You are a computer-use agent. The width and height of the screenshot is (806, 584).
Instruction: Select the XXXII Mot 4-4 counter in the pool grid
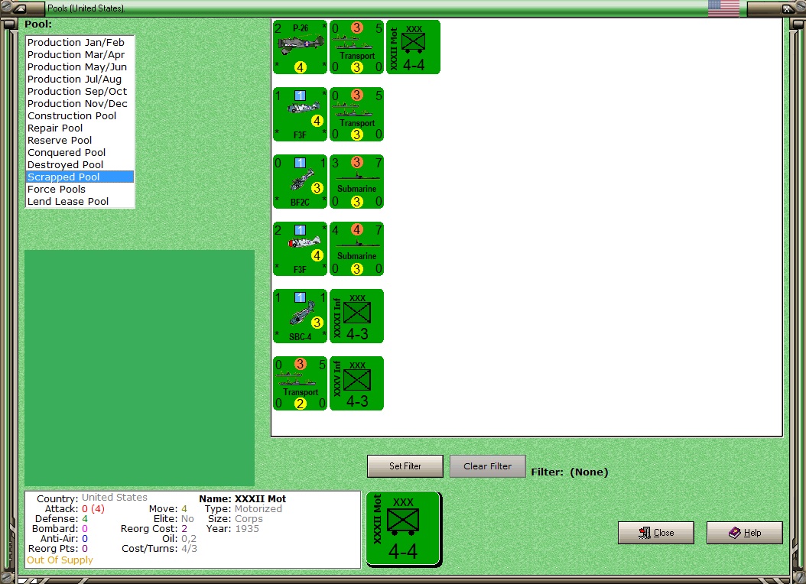tap(413, 47)
